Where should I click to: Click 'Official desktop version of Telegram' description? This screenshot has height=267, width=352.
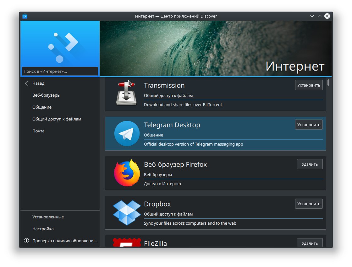coord(194,144)
